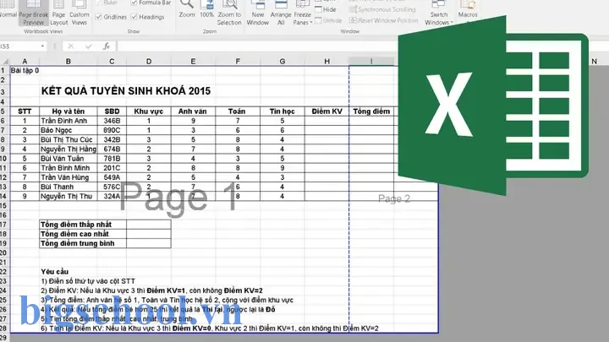Viewport: 609px width, 342px height.
Task: Select column B header
Action: [69, 62]
